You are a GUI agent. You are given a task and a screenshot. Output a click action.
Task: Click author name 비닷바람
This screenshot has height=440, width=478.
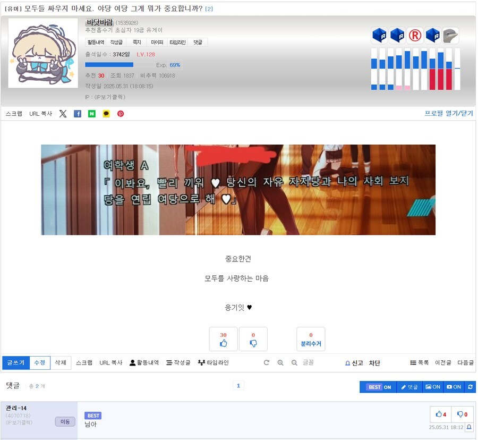click(99, 22)
